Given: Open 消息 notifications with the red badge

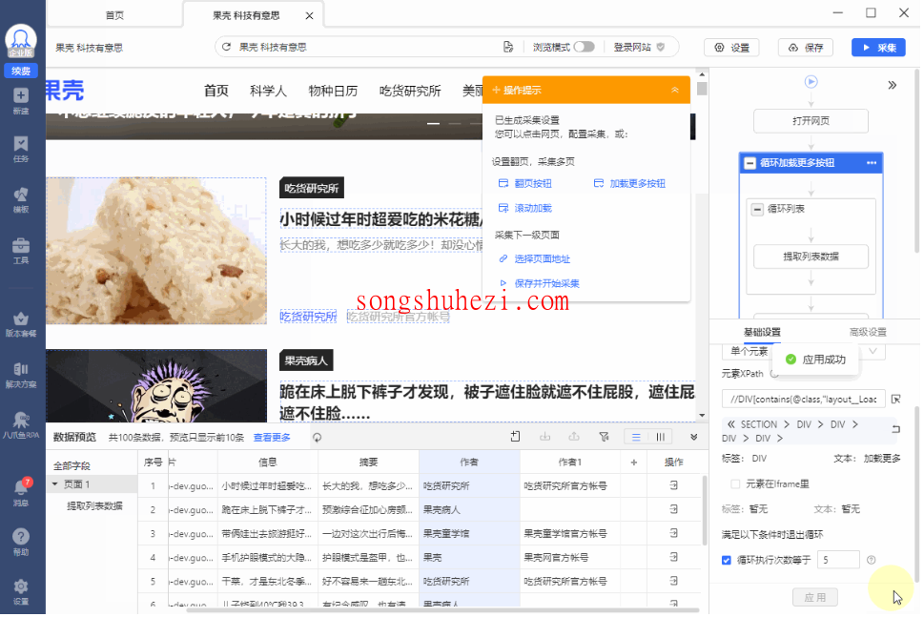Looking at the screenshot, I should tap(21, 493).
